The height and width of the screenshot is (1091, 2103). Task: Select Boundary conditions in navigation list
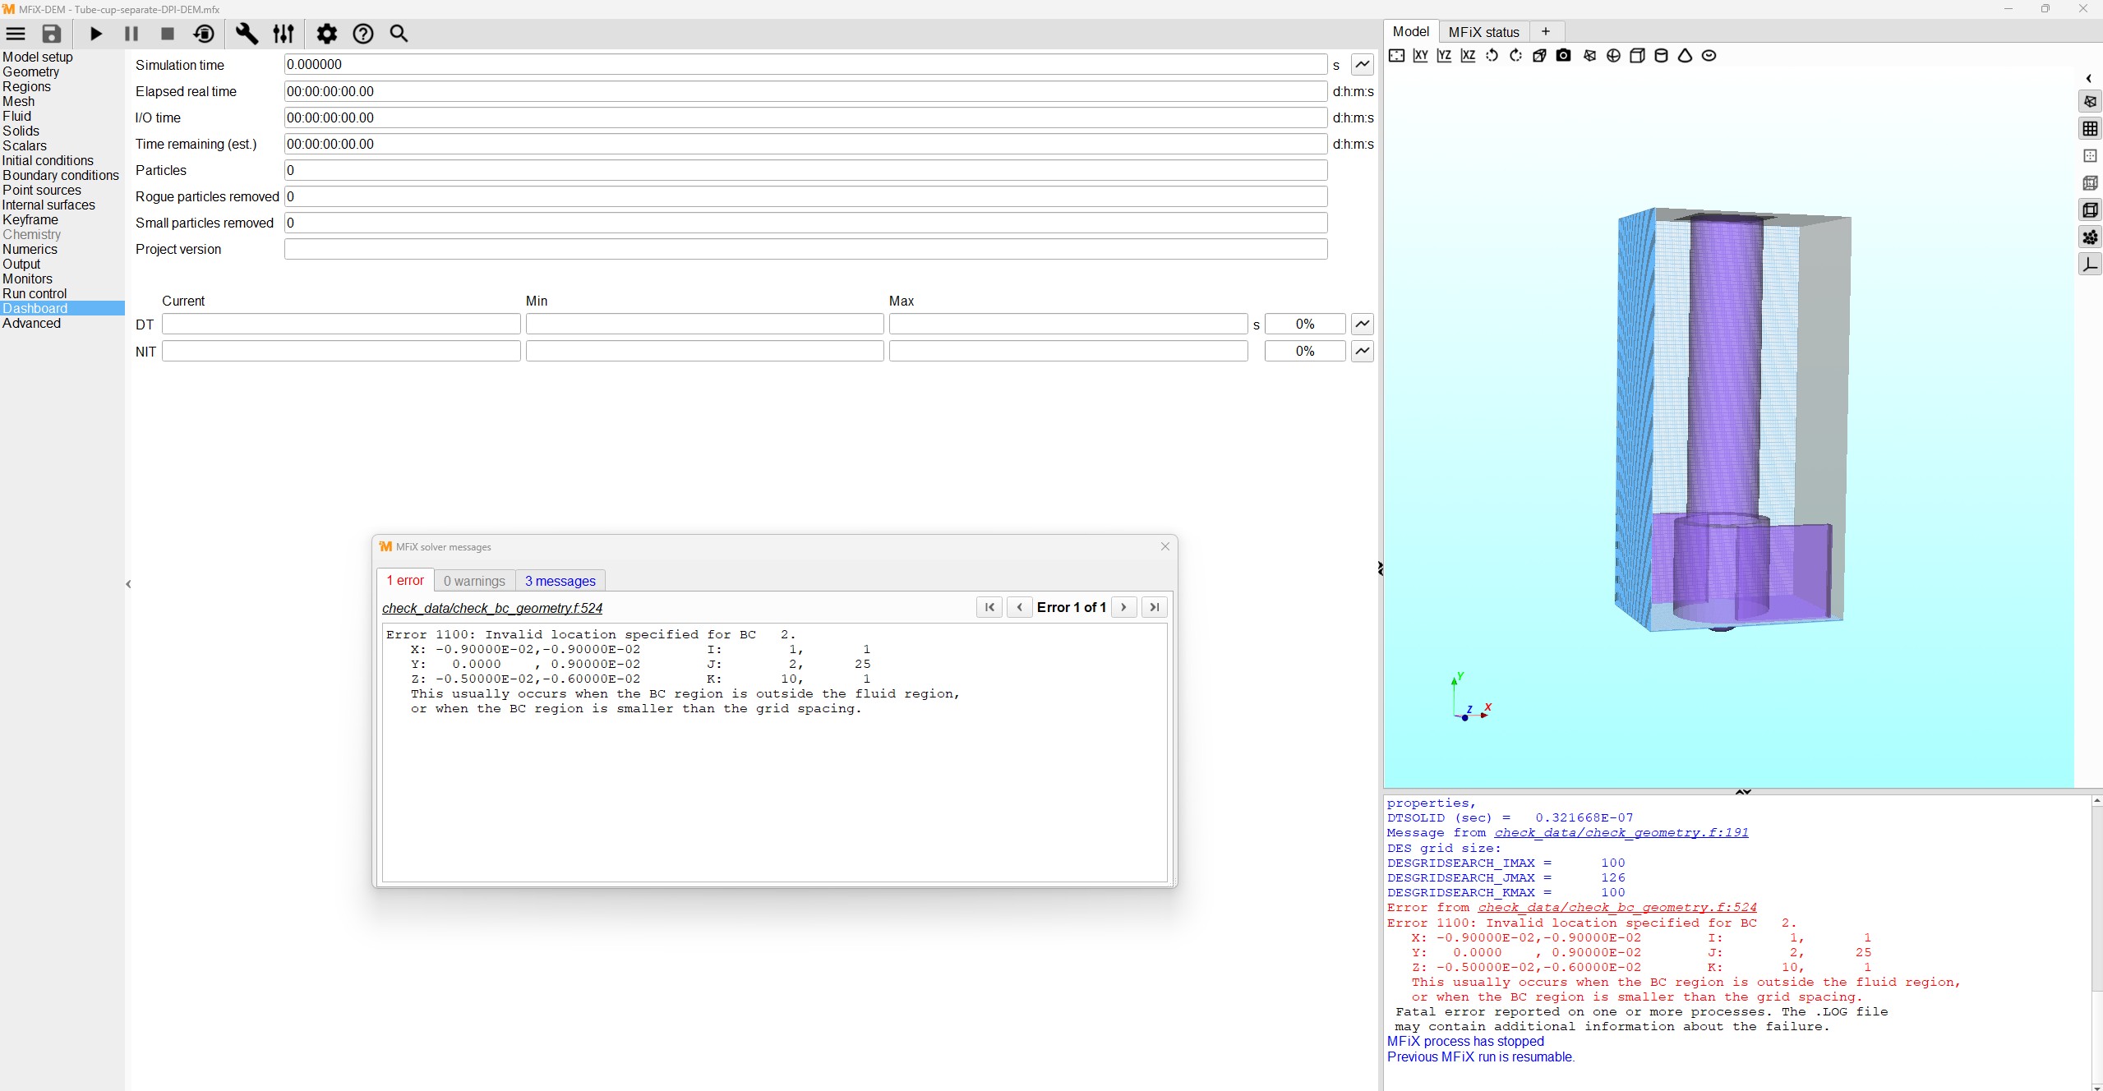point(61,175)
